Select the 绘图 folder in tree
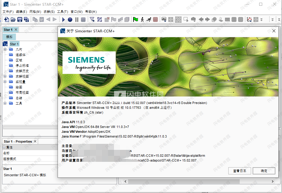 (19, 87)
